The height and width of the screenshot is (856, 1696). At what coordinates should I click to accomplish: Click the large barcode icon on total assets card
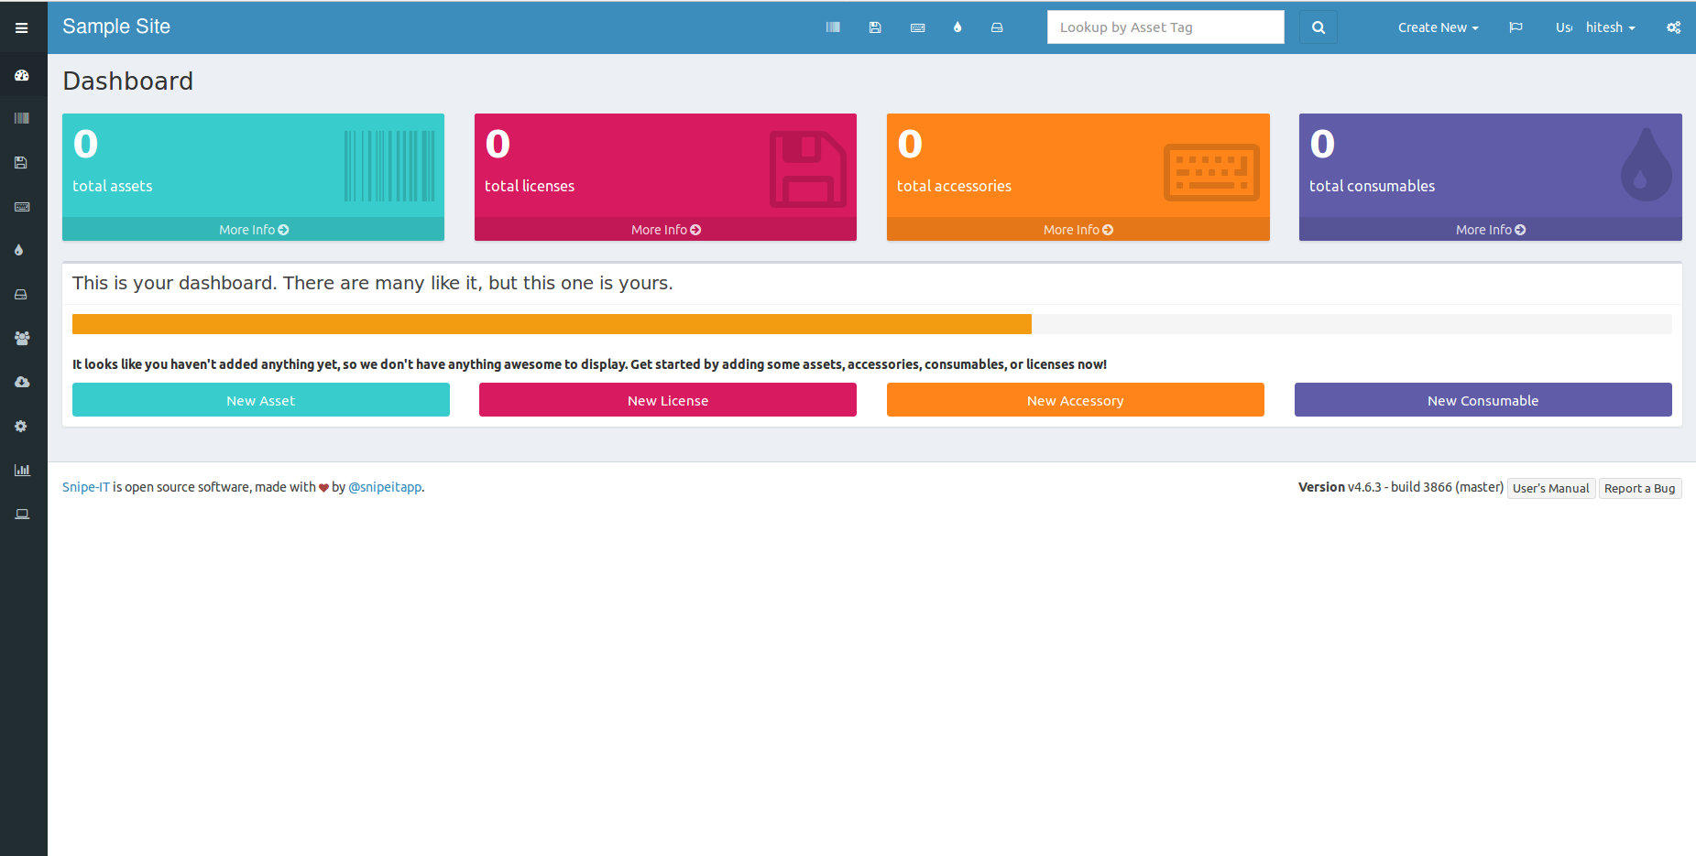(389, 166)
